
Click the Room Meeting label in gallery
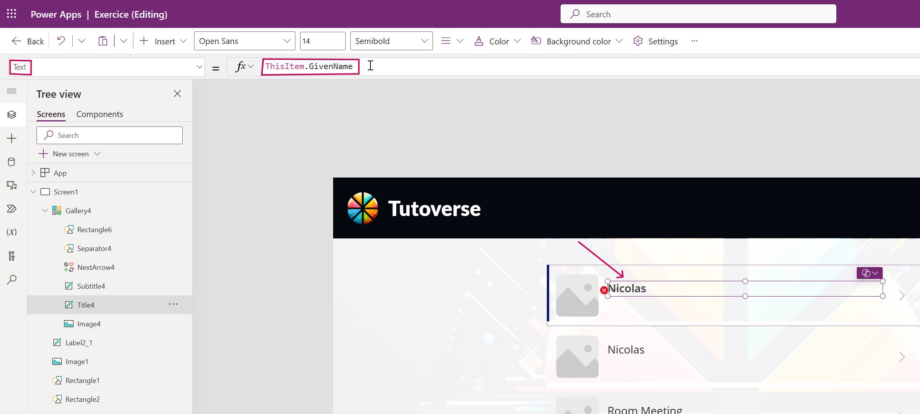[x=645, y=409]
